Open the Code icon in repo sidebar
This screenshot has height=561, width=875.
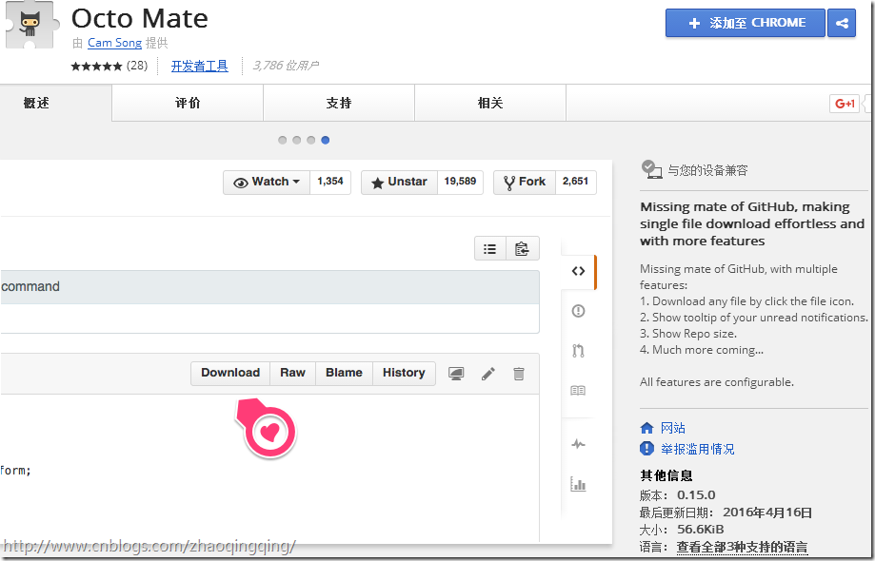click(578, 271)
